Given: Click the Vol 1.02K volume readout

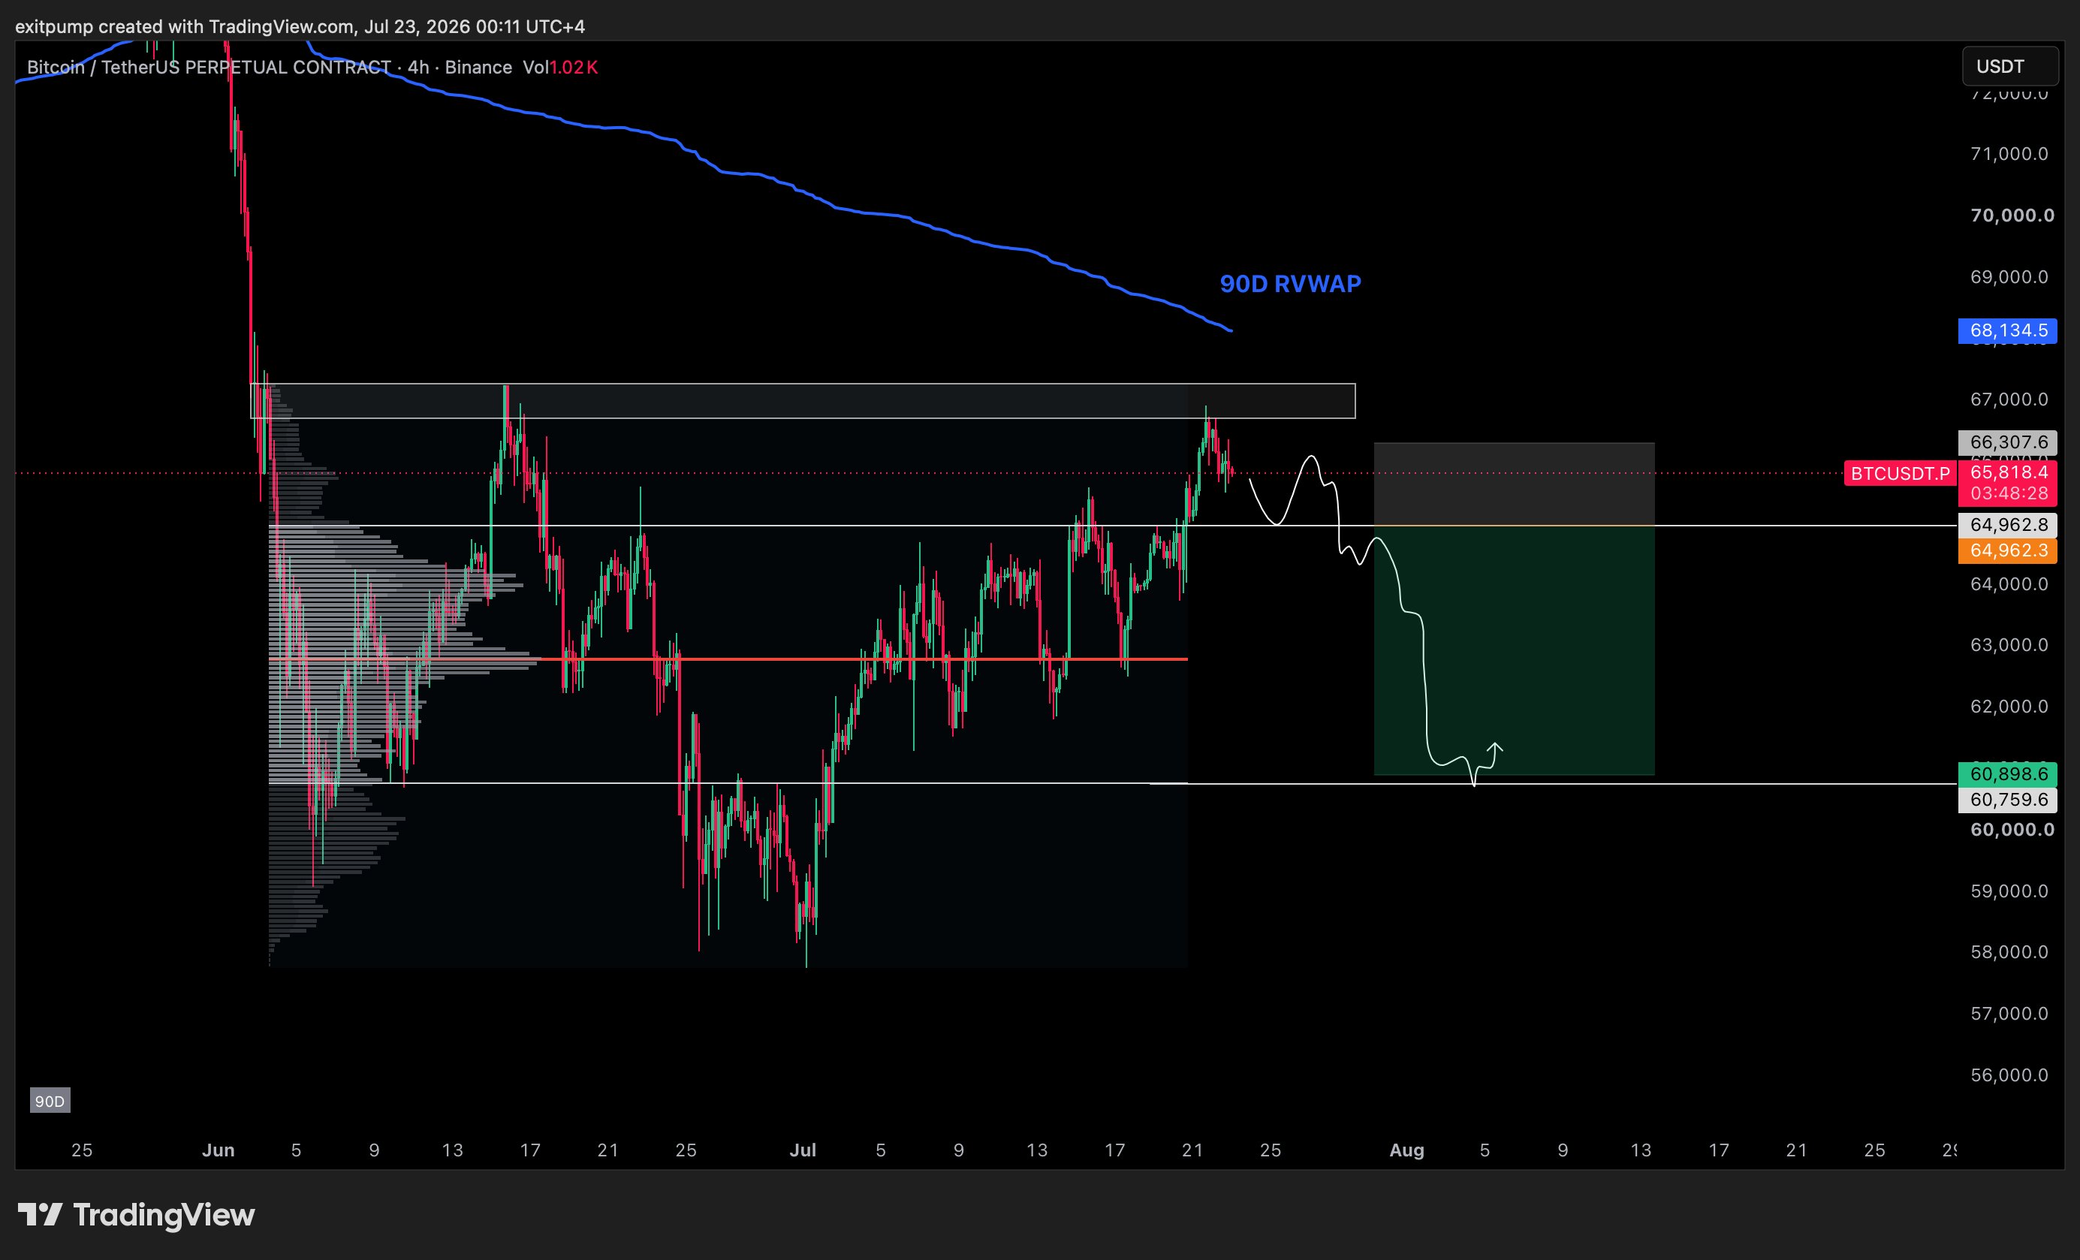Looking at the screenshot, I should click(559, 68).
